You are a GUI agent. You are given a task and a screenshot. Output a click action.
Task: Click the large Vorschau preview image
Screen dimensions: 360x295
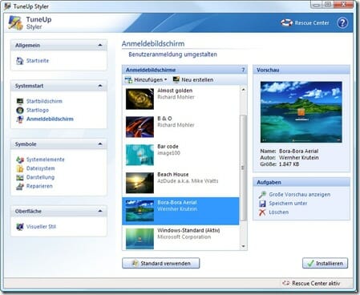[x=301, y=112]
